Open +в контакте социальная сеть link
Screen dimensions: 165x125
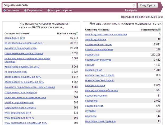22,67
